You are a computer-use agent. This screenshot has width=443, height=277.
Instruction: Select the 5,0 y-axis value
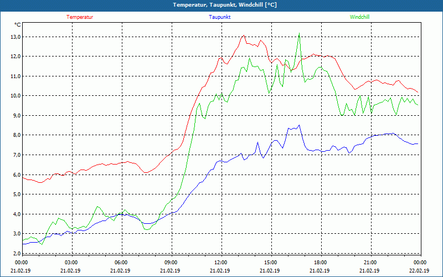coord(17,194)
